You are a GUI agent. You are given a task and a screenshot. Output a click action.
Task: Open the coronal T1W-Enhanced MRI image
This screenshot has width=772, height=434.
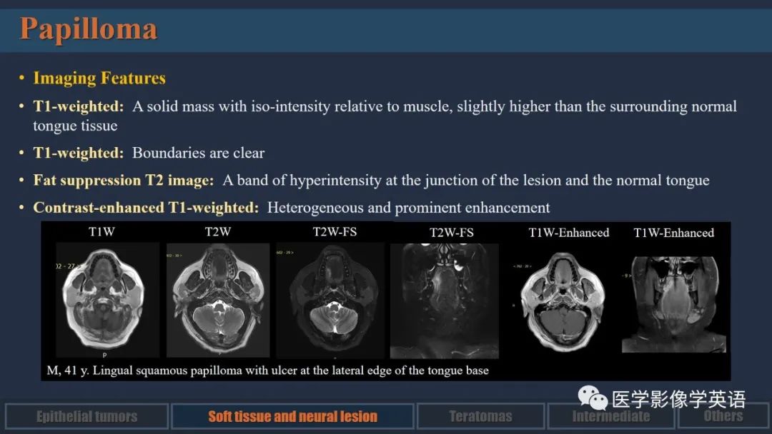click(x=673, y=304)
